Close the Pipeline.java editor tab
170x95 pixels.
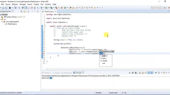[55, 12]
